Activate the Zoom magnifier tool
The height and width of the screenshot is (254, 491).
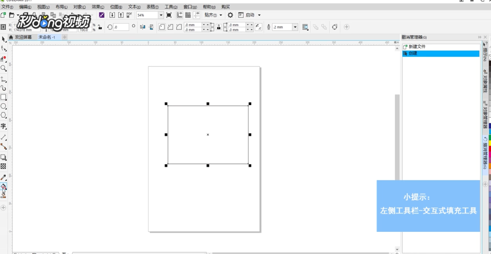[x=3, y=68]
